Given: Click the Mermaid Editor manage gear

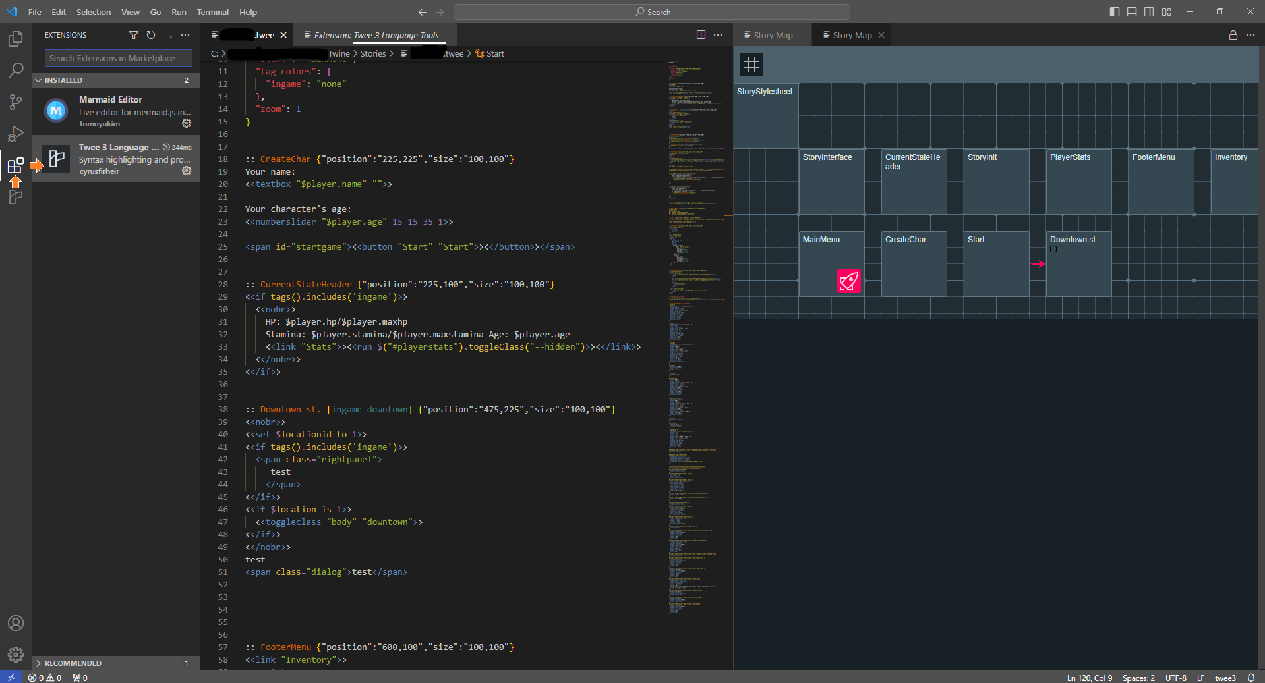Looking at the screenshot, I should (x=187, y=123).
